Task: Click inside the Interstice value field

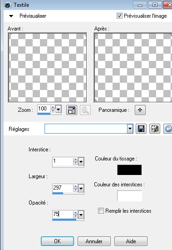Action: [63, 161]
